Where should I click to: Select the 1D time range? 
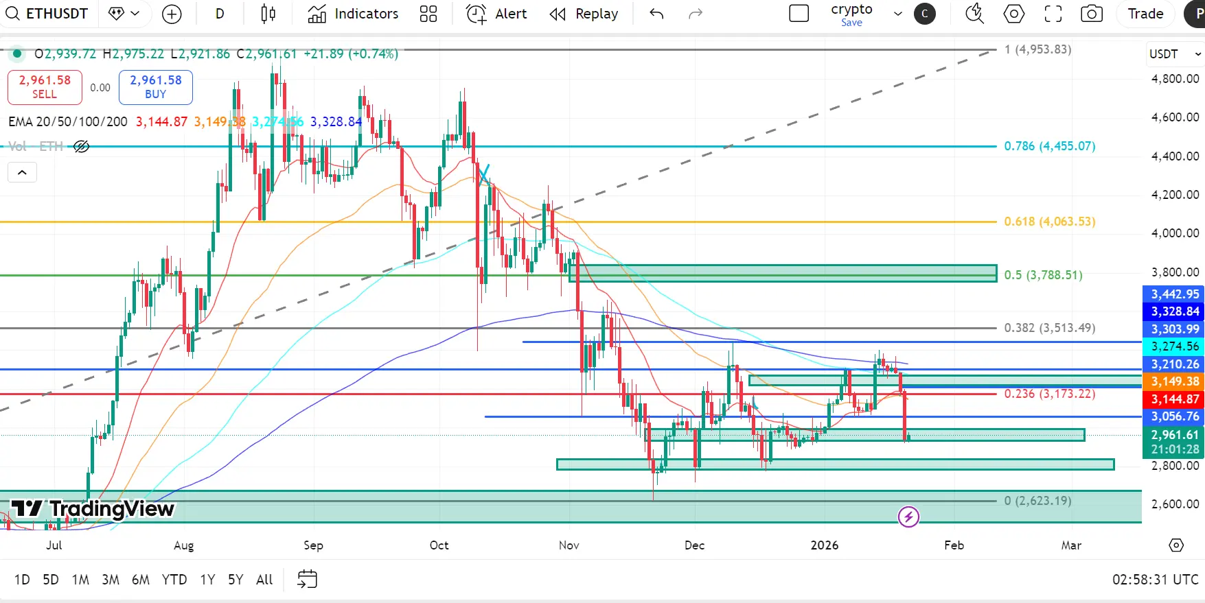point(22,580)
